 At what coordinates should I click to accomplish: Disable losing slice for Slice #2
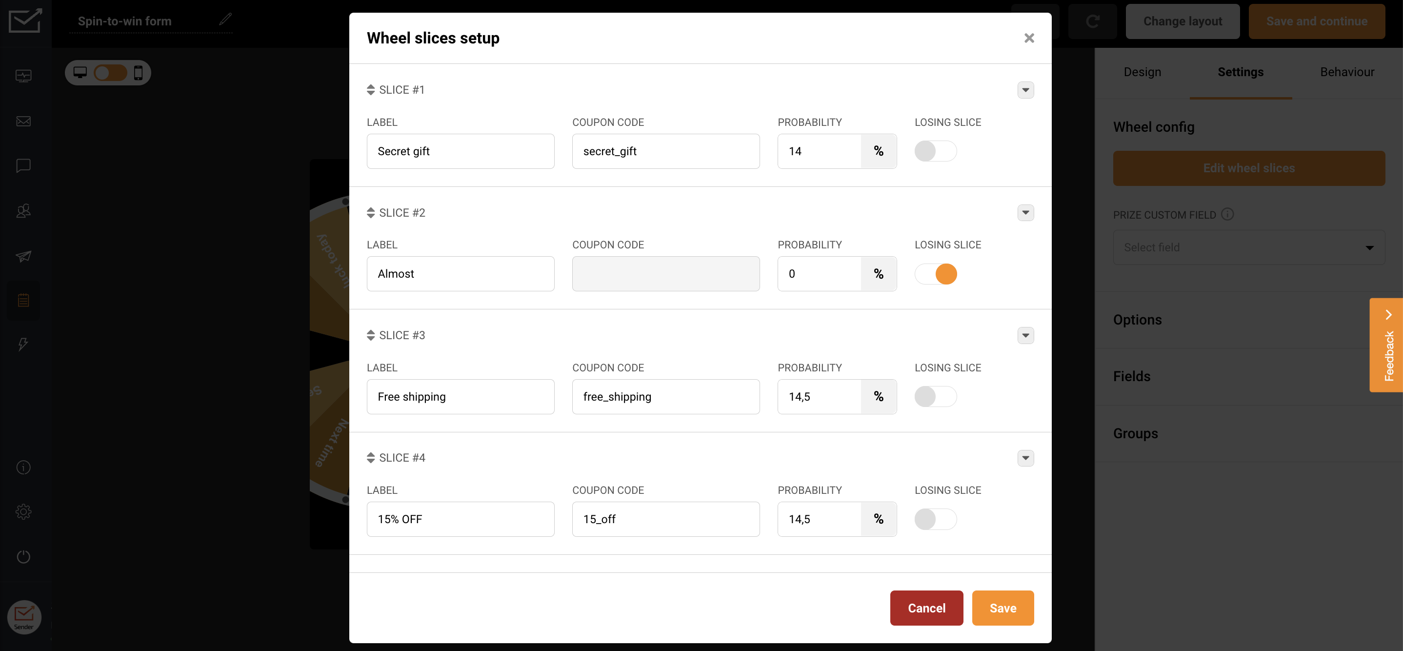[x=935, y=274]
